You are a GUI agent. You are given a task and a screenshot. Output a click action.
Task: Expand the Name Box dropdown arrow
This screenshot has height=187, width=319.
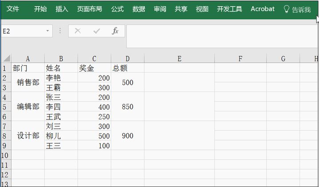pos(47,31)
